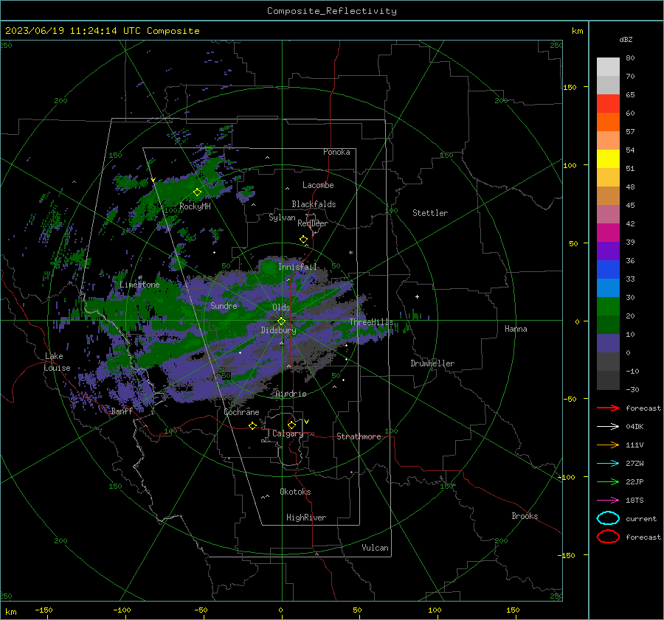Click the cyan 27ZW arrow icon

pos(608,464)
